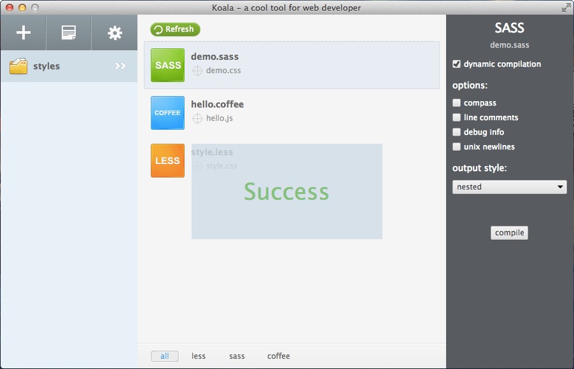Click the compile button
The image size is (574, 369).
click(509, 233)
